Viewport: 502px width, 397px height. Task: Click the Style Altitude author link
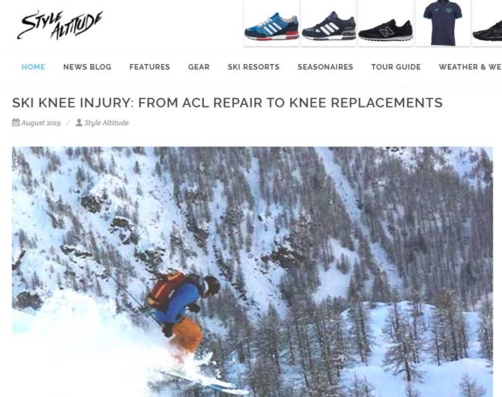107,123
